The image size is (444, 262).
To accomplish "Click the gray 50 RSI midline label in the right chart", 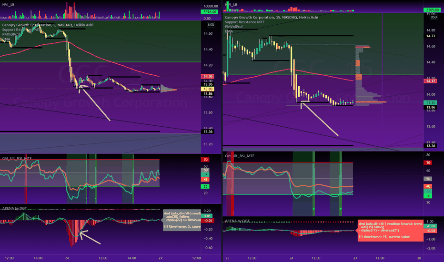I will coord(428,179).
